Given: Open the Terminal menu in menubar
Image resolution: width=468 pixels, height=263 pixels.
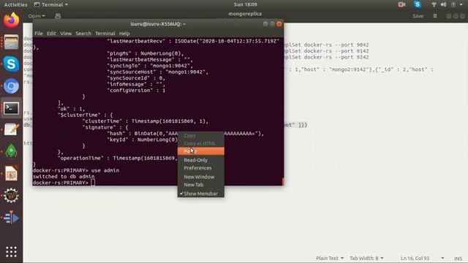Looking at the screenshot, I should 105,34.
